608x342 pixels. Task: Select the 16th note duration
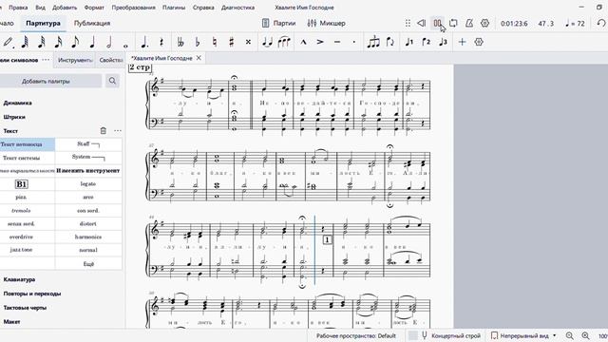tap(58, 42)
